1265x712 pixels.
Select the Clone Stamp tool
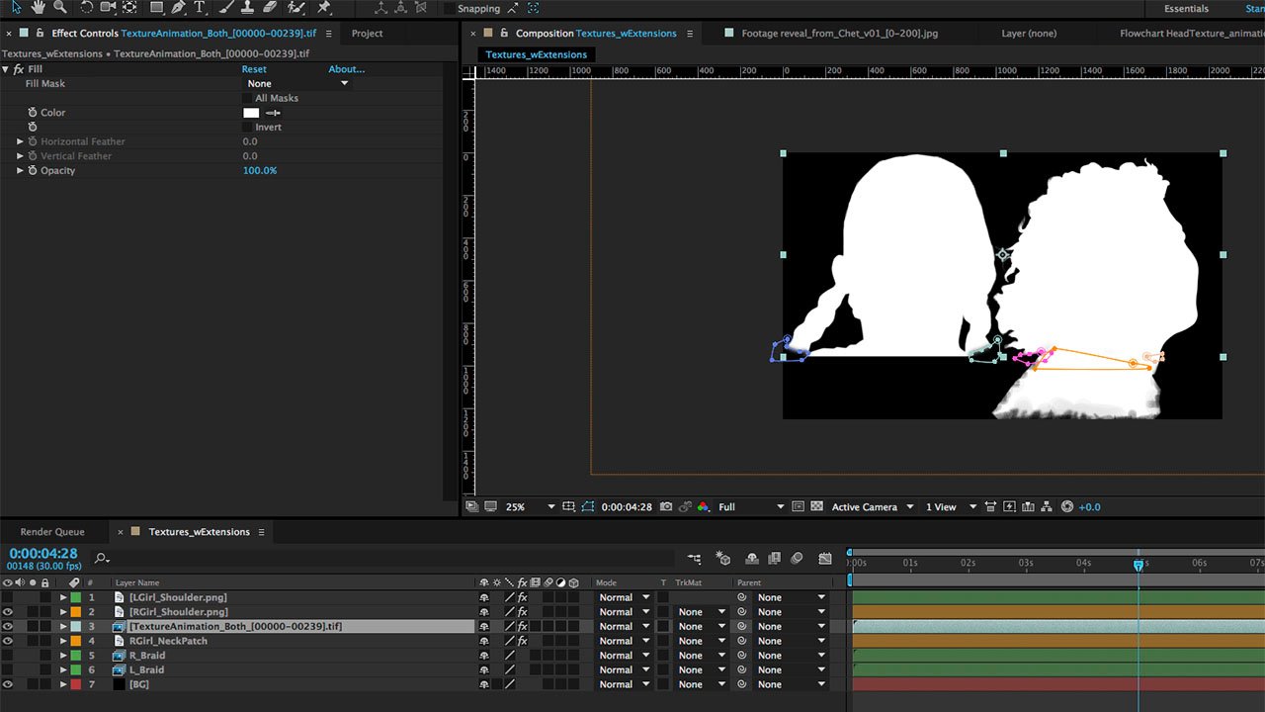point(247,8)
